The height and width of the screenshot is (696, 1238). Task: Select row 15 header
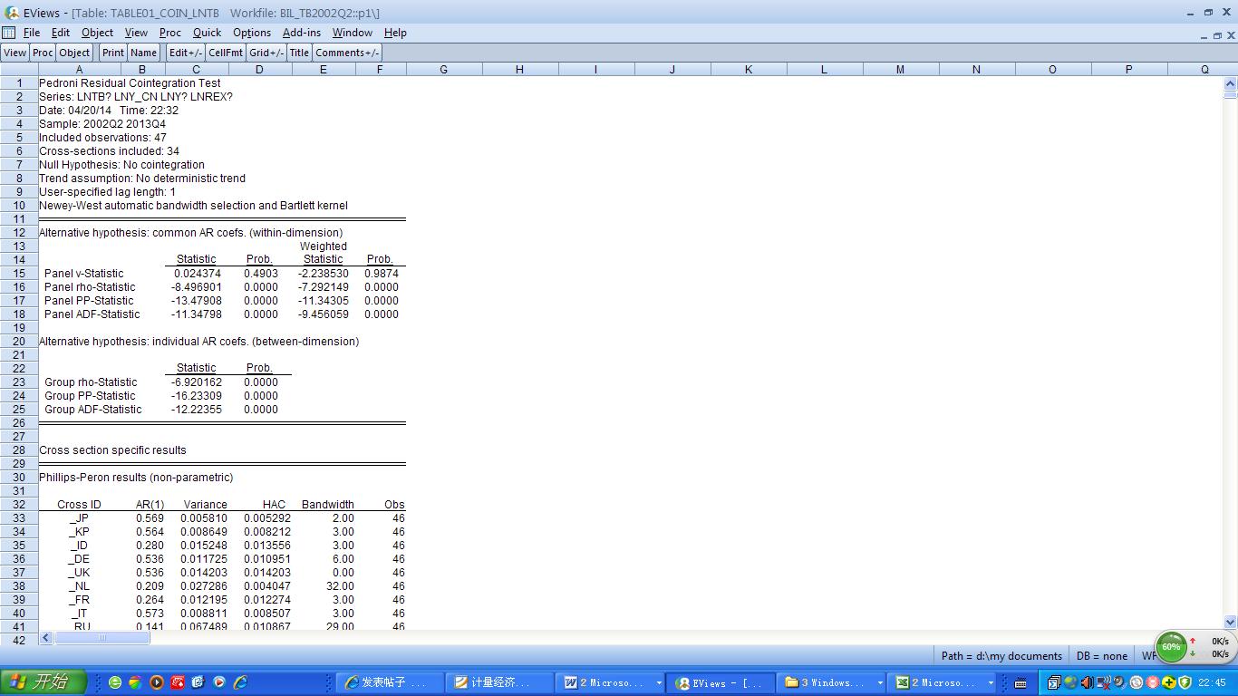pyautogui.click(x=19, y=274)
